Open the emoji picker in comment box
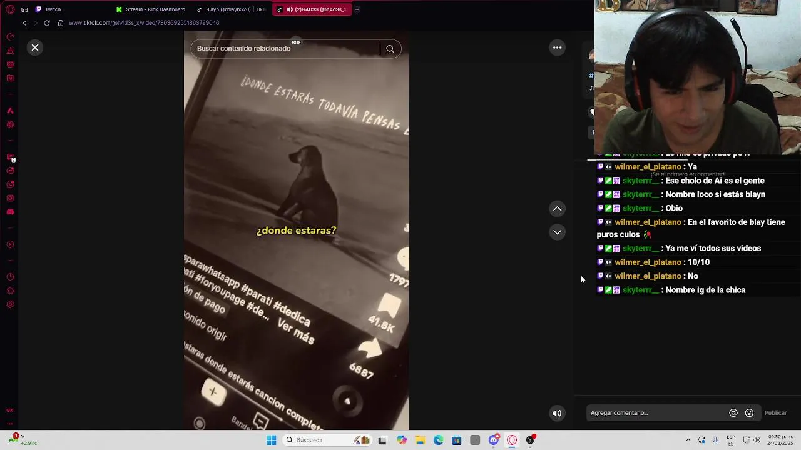The height and width of the screenshot is (450, 801). point(749,412)
